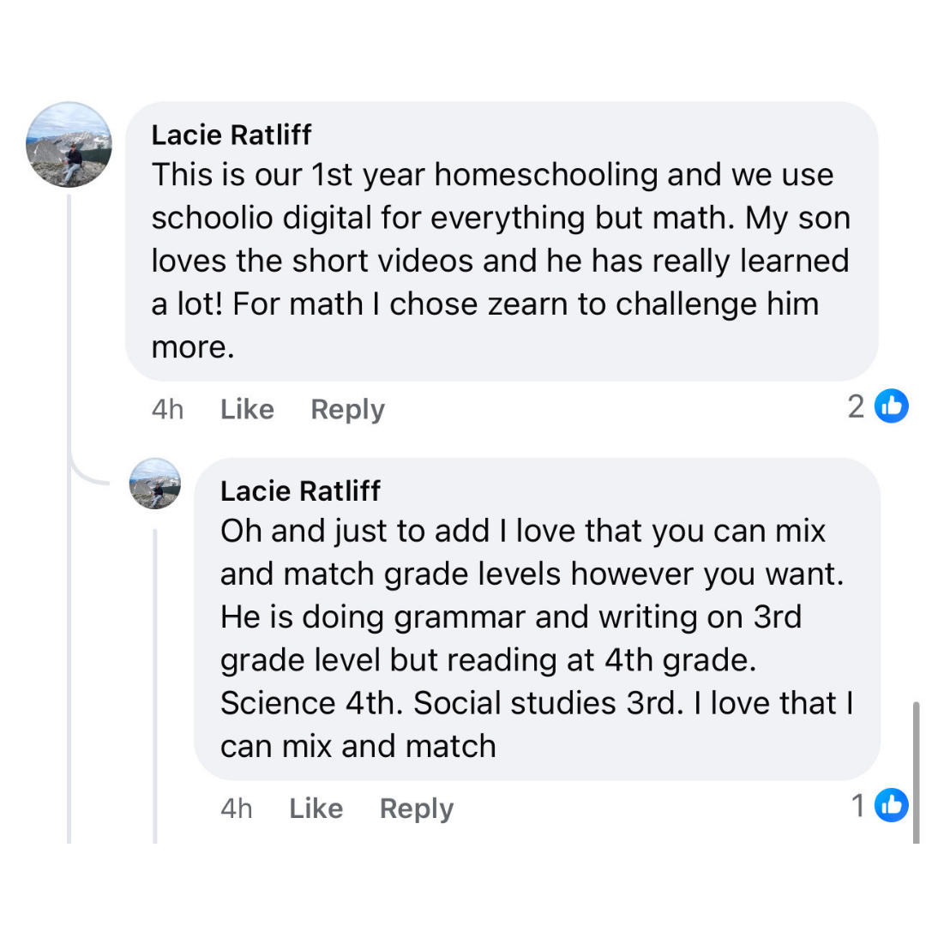Reply to the comment about schoolio digital
This screenshot has height=926, width=926.
click(347, 409)
